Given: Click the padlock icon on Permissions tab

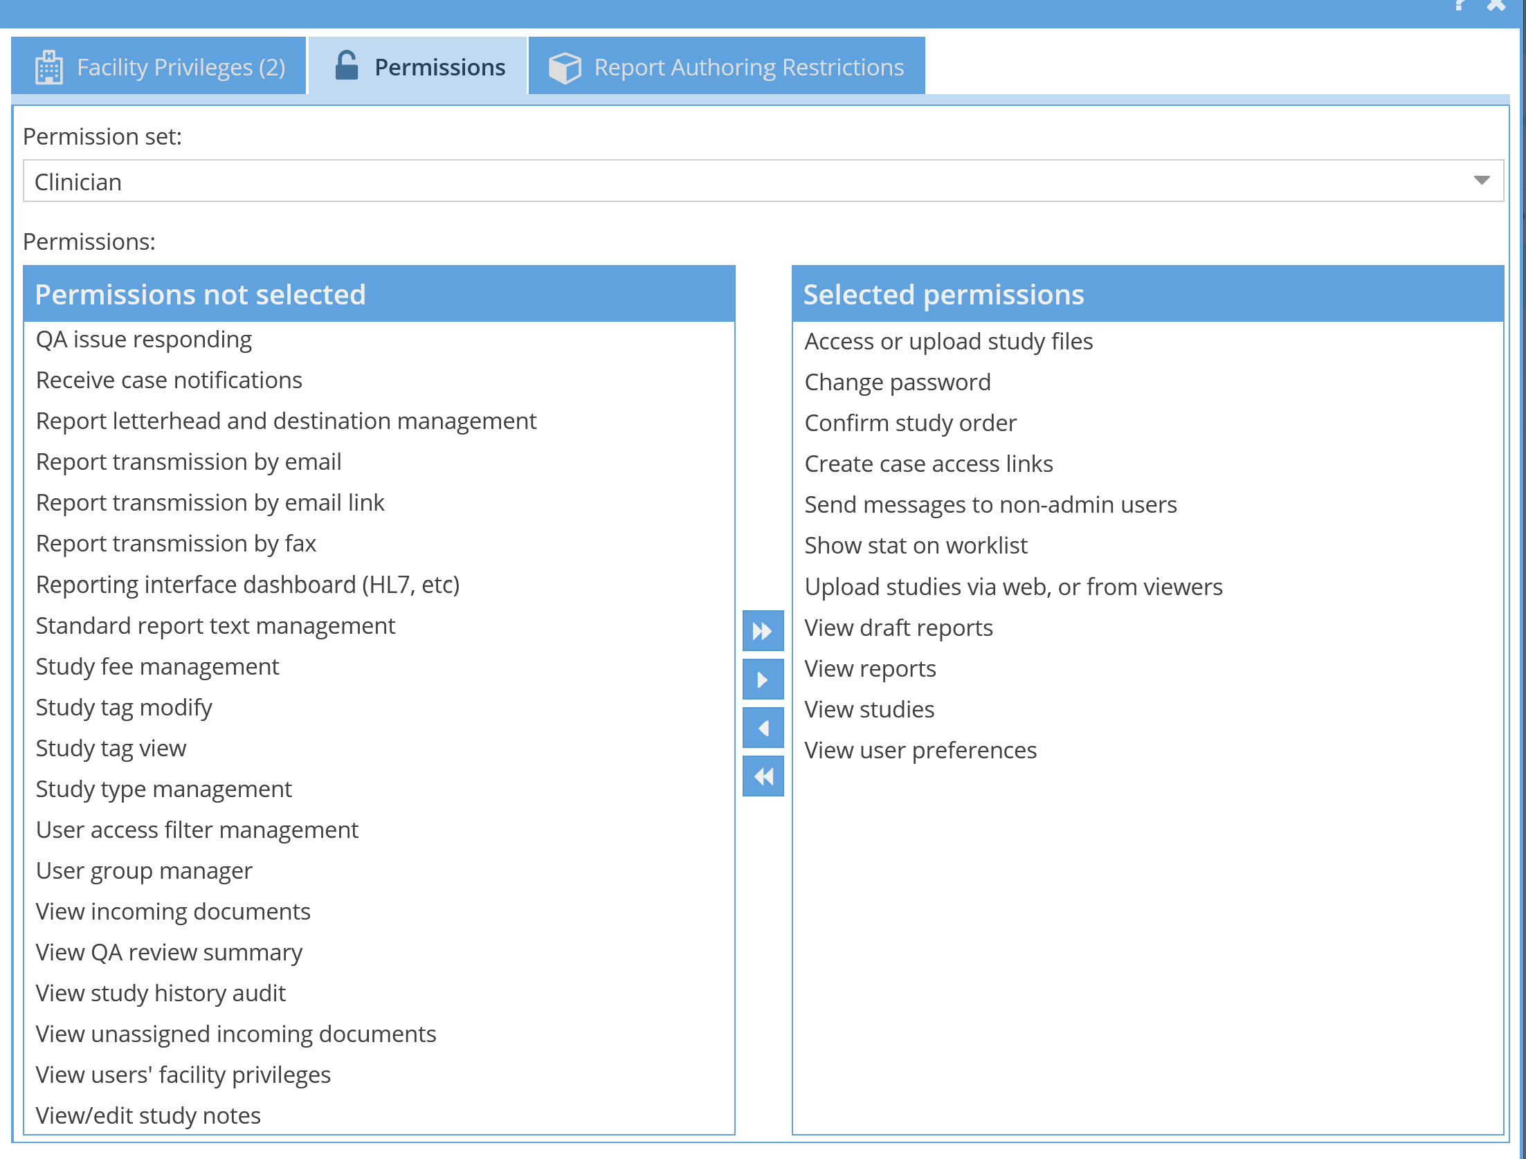Looking at the screenshot, I should [x=346, y=66].
